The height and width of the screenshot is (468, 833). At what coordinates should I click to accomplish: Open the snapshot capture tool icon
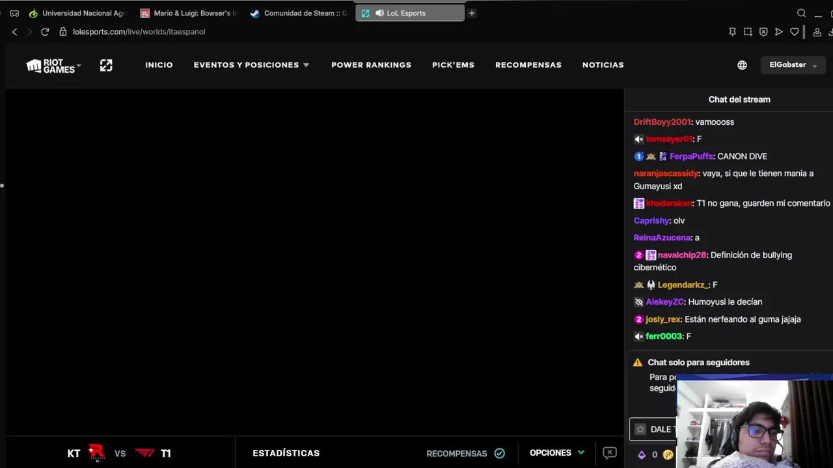tap(748, 32)
